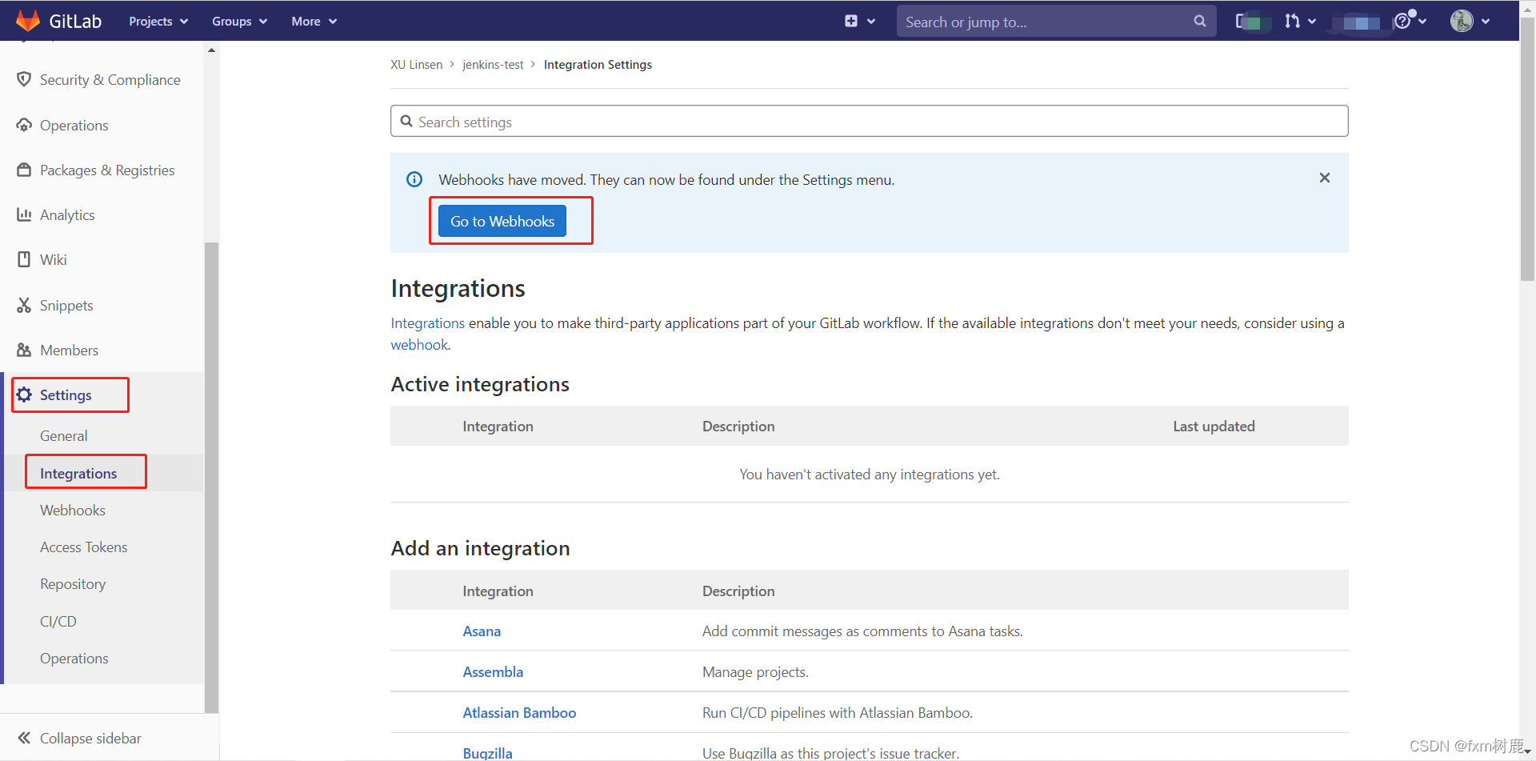Click the GitLab fox logo

coord(28,21)
